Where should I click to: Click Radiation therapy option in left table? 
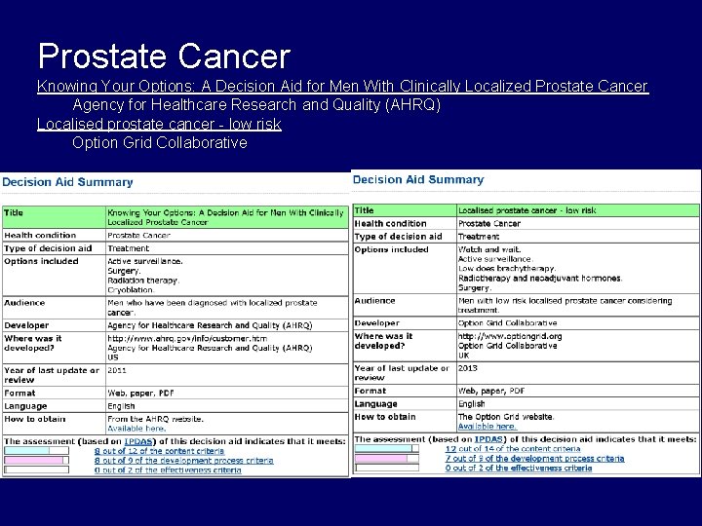coord(143,281)
